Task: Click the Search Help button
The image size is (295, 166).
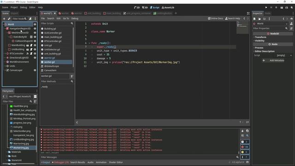Action: (x=232, y=18)
